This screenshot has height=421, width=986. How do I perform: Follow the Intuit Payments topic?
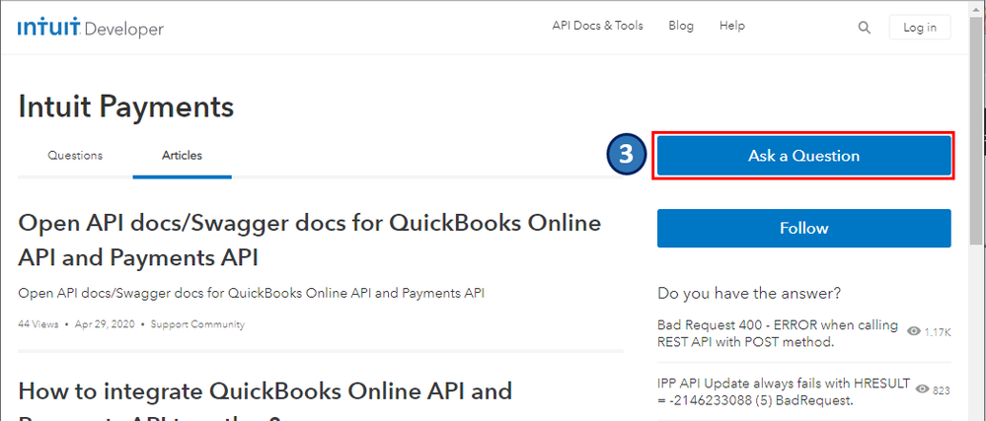point(803,228)
